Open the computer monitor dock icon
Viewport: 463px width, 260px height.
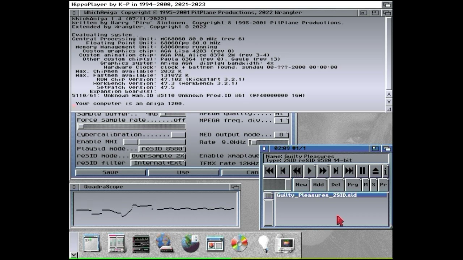[285, 244]
